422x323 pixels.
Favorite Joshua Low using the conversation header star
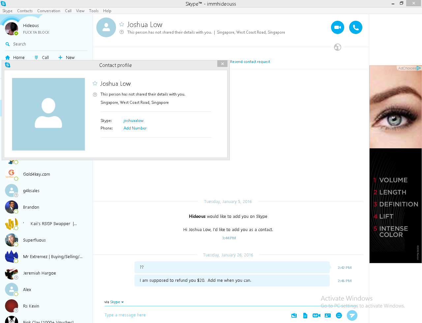(122, 25)
